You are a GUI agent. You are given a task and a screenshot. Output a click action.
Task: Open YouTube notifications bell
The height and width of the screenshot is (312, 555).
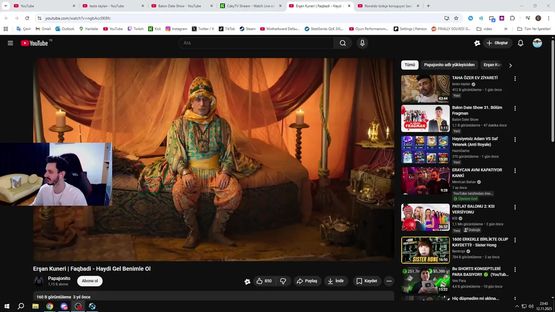521,43
